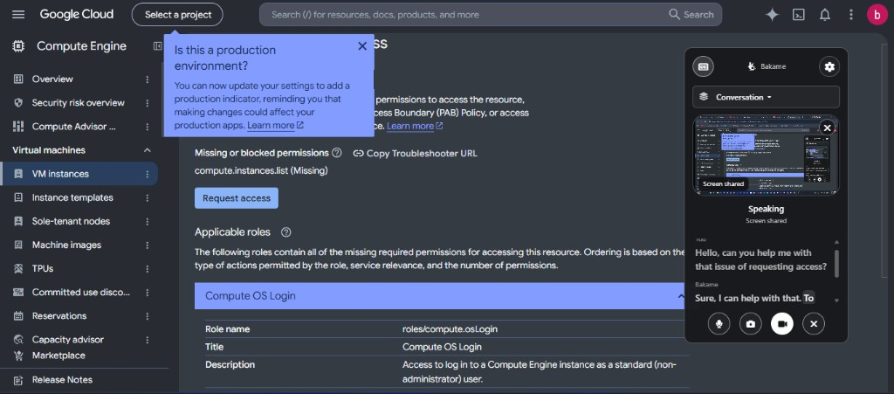
Task: Go to Instance templates page
Action: pyautogui.click(x=72, y=197)
